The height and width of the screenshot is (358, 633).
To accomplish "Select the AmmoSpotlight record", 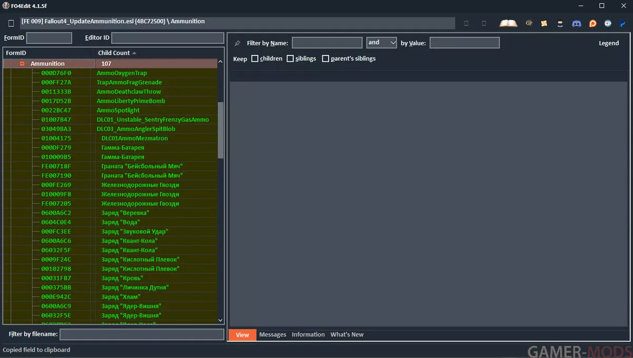I will tap(110, 110).
